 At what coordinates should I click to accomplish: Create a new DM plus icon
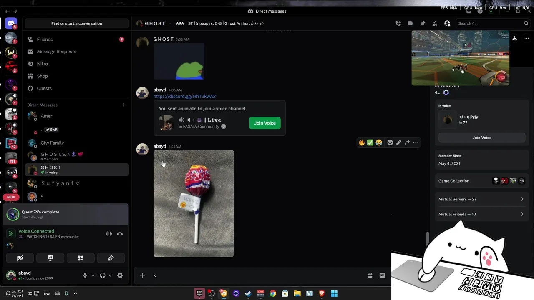(123, 105)
